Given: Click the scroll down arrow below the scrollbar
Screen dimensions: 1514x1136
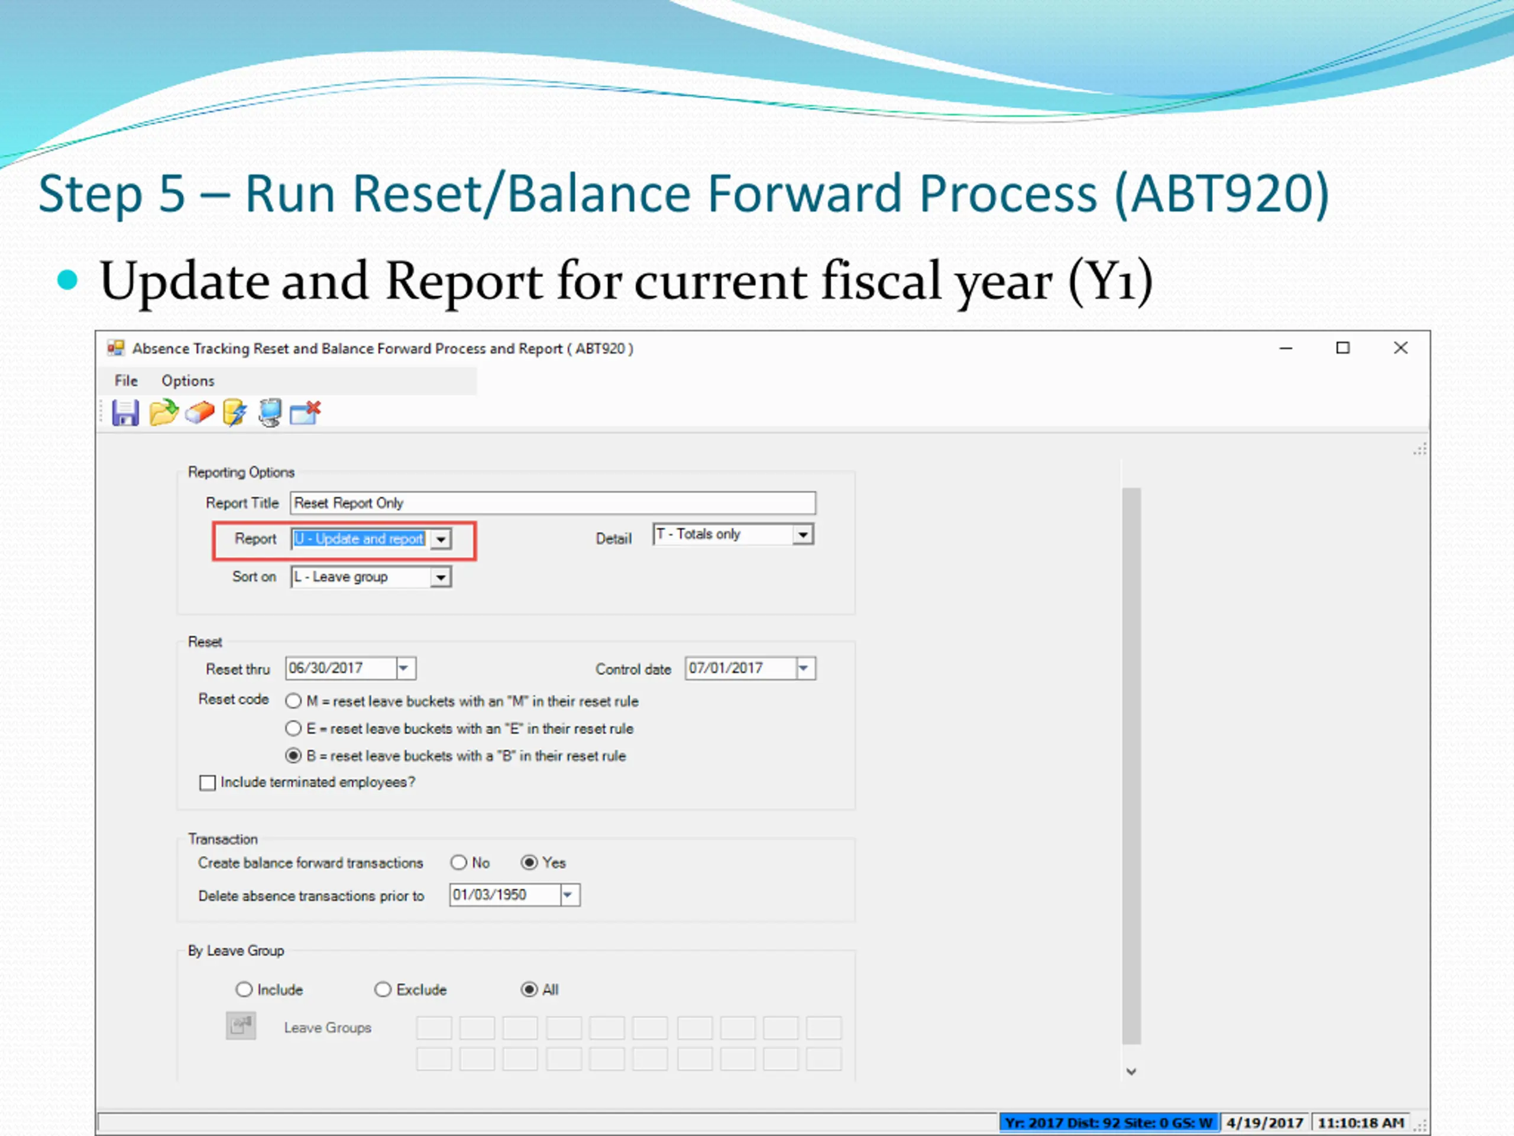Looking at the screenshot, I should tap(1131, 1072).
